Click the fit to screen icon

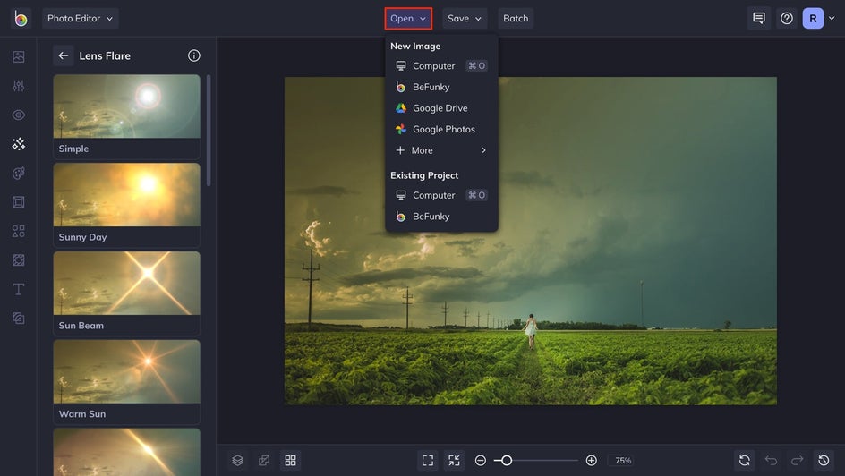[x=428, y=461]
